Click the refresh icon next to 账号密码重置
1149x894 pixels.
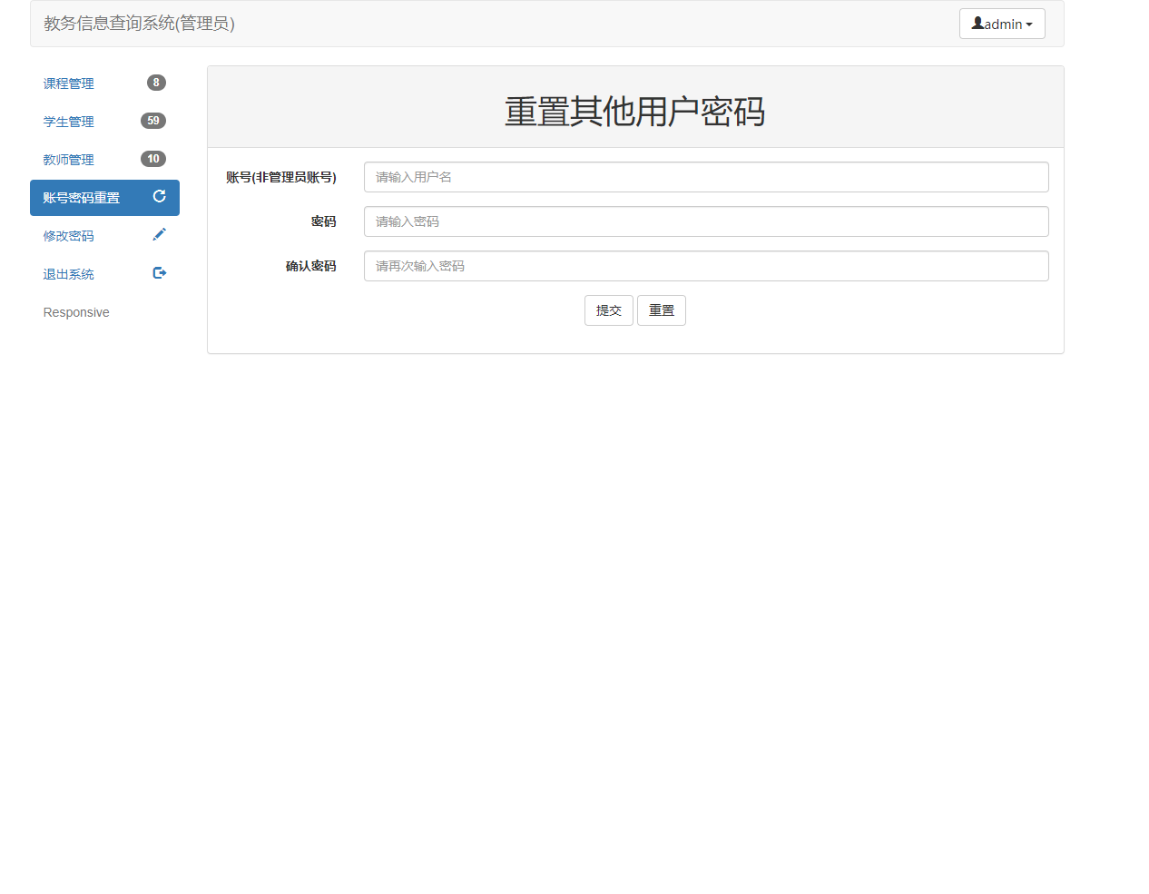click(x=159, y=197)
